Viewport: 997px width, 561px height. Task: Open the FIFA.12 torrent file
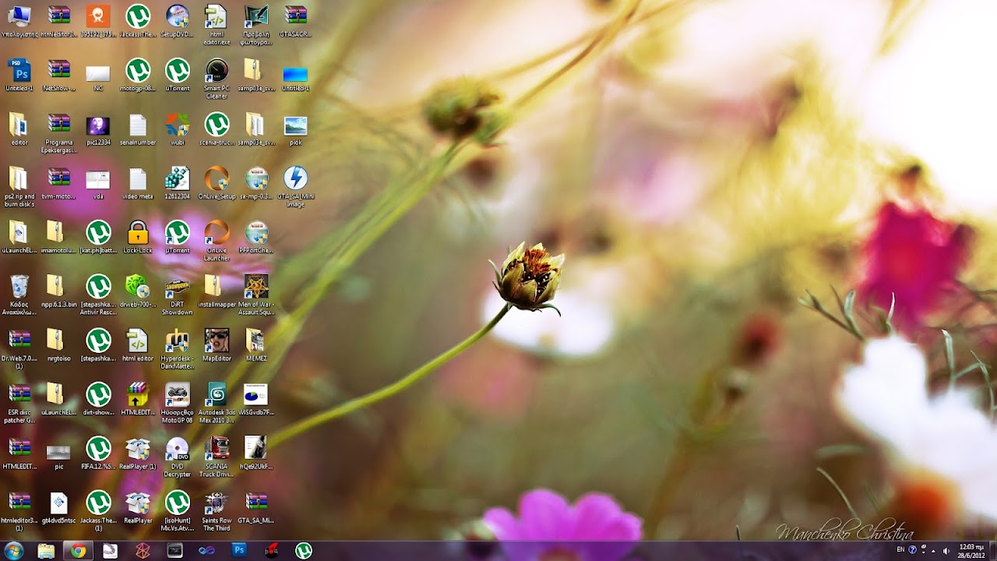pos(98,453)
